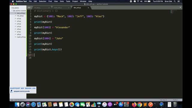The image size is (192, 108).
Task: Open Numbers chart icon in Dock
Action: pyautogui.click(x=93, y=105)
